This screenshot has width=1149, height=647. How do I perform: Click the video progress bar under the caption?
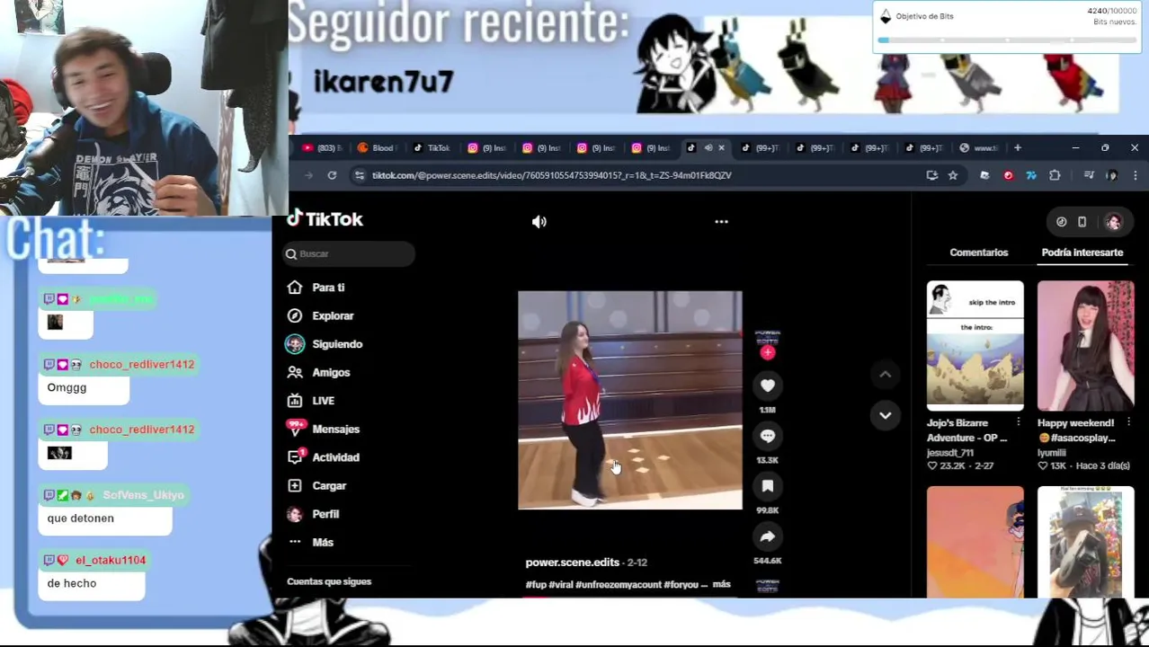[629, 596]
